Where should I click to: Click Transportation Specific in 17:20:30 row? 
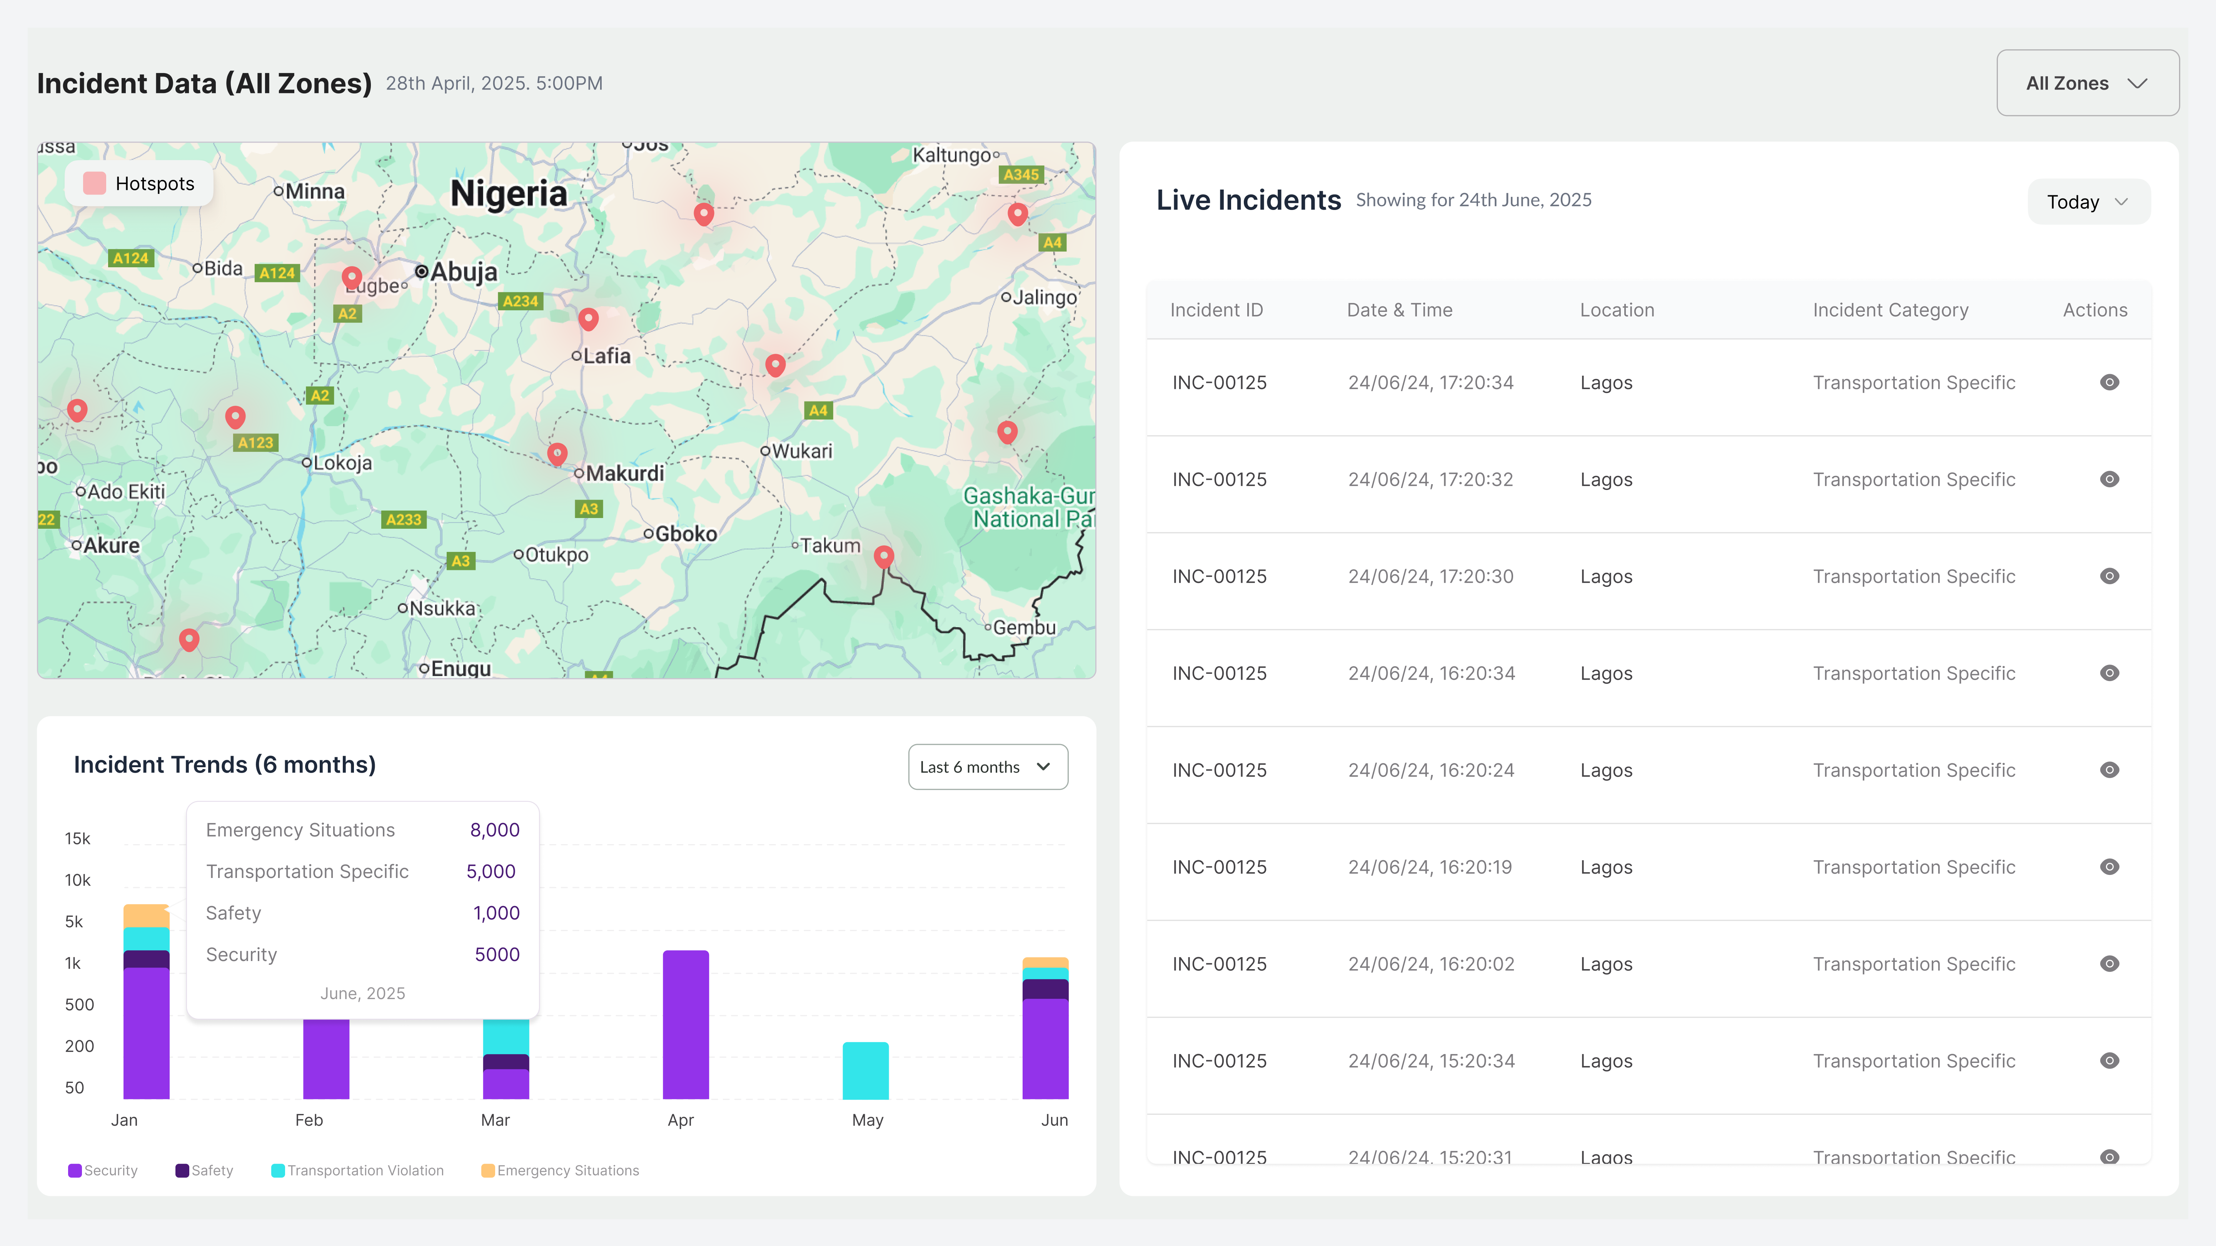coord(1914,577)
